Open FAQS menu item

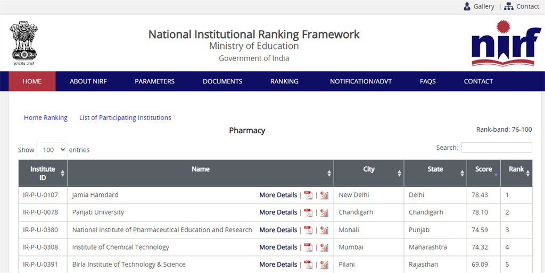tap(428, 81)
